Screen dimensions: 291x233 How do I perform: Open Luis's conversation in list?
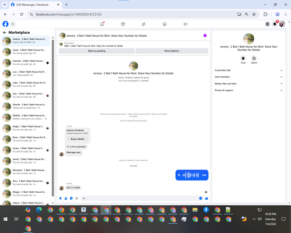coord(26,73)
